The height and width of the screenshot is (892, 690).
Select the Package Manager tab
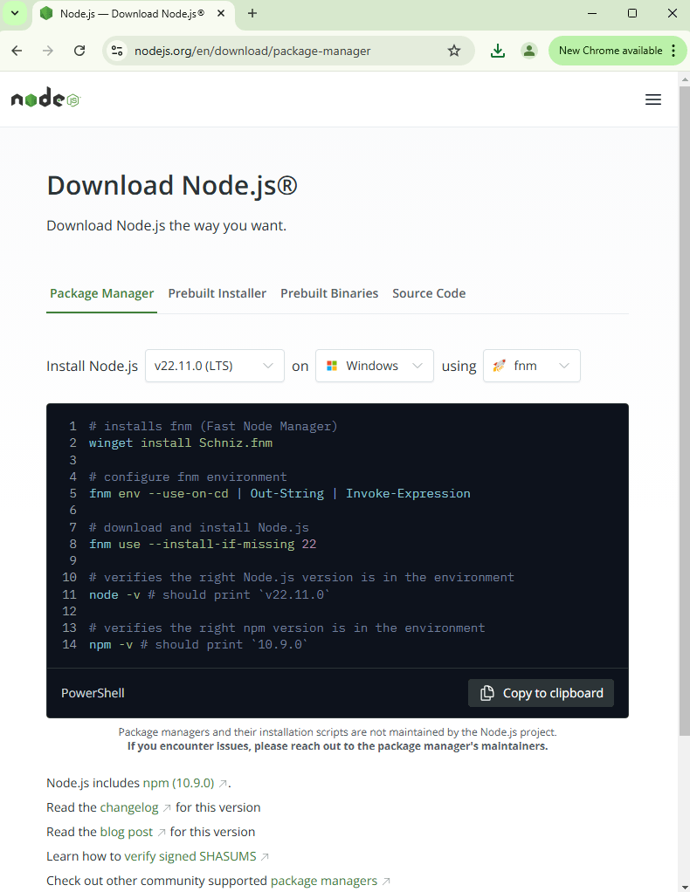pos(102,293)
